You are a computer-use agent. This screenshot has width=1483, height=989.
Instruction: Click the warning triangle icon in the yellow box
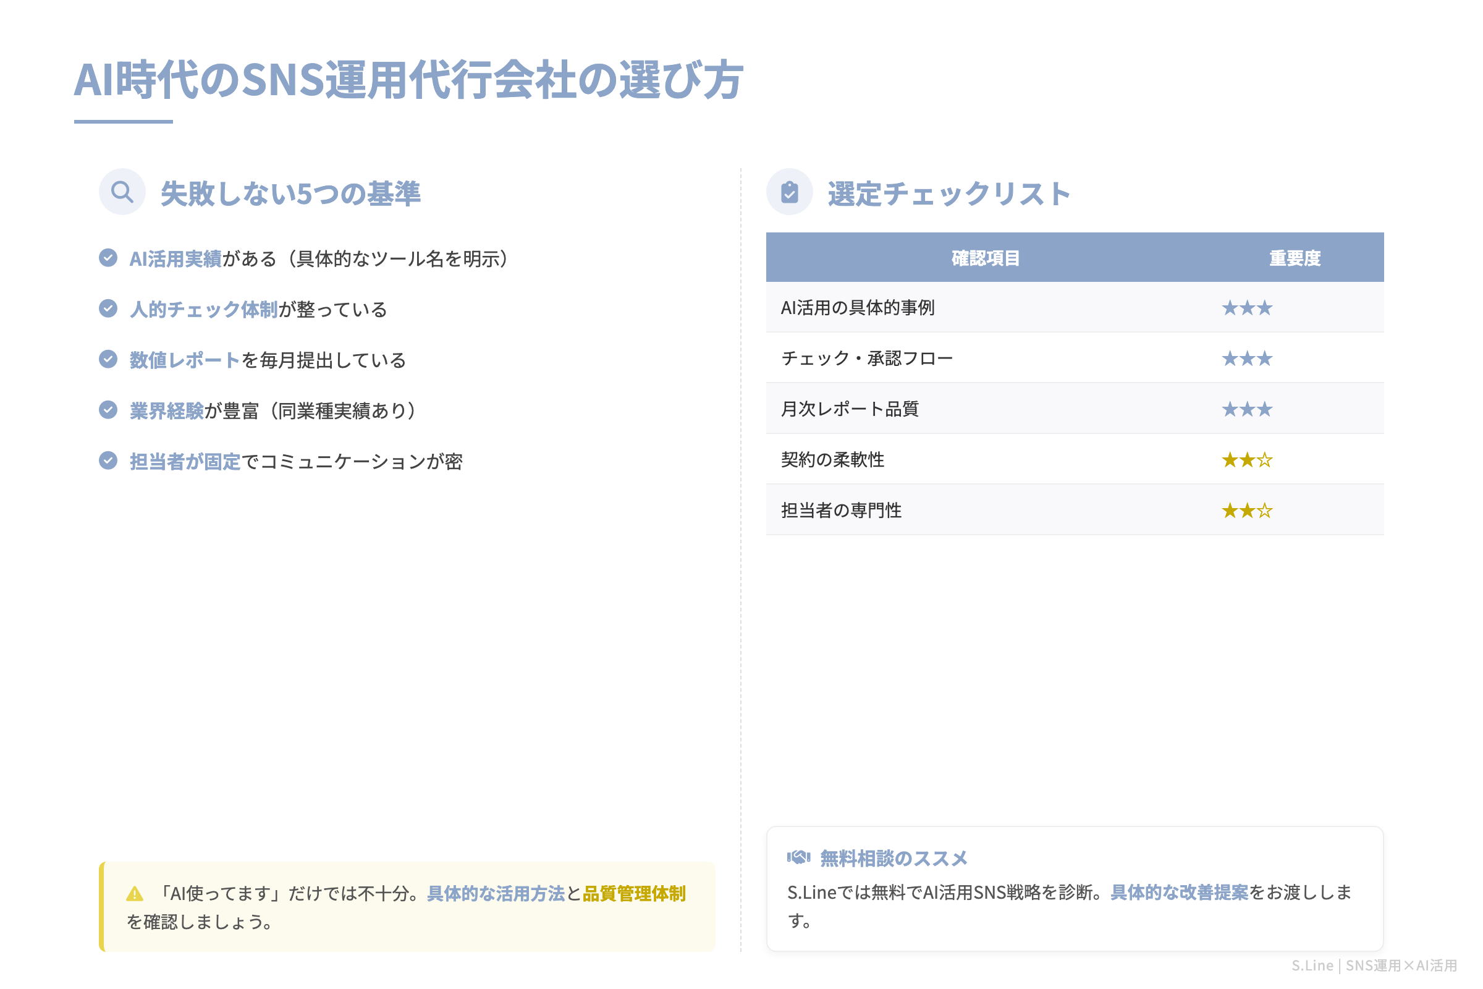pos(134,893)
